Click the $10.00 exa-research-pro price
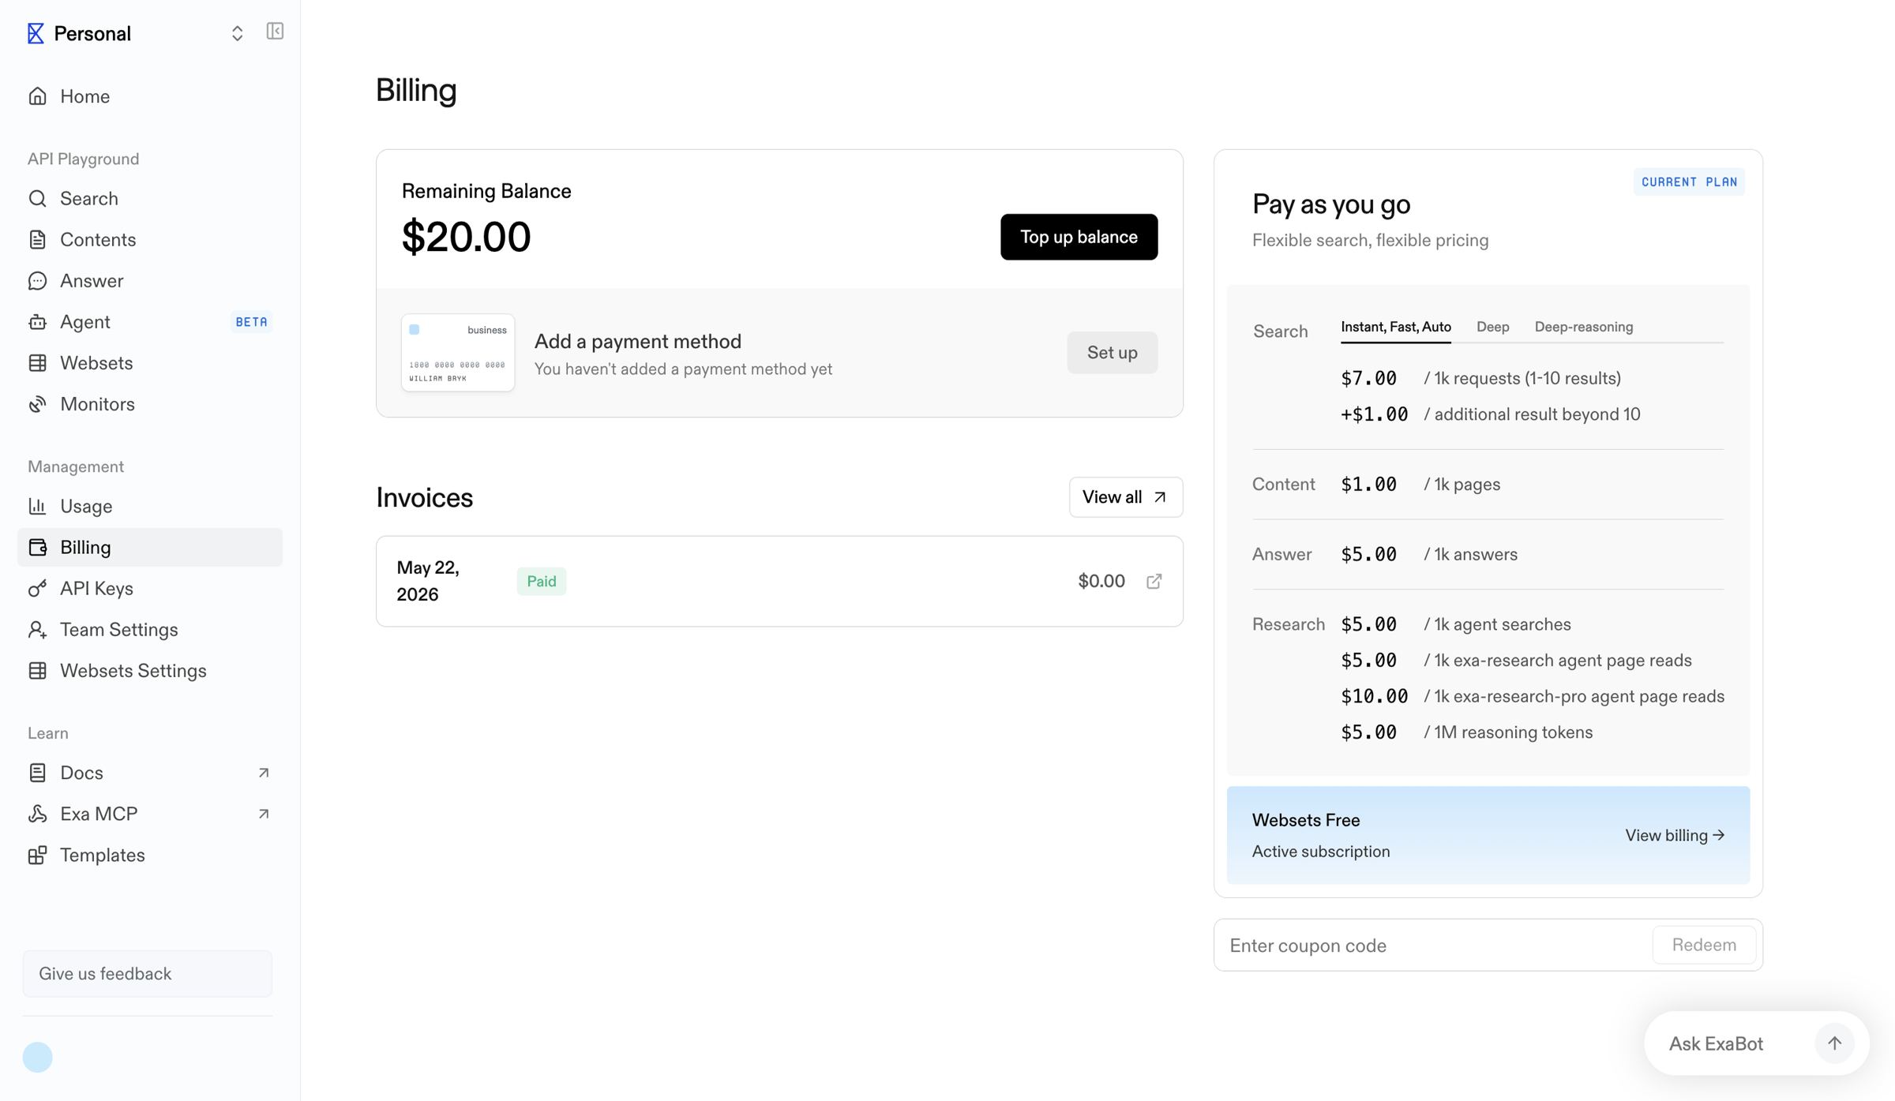 click(x=1374, y=696)
